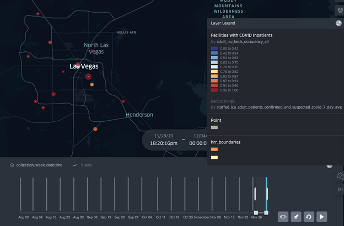The width and height of the screenshot is (344, 226).
Task: Open animation speed control (rocket icon)
Action: (x=296, y=217)
